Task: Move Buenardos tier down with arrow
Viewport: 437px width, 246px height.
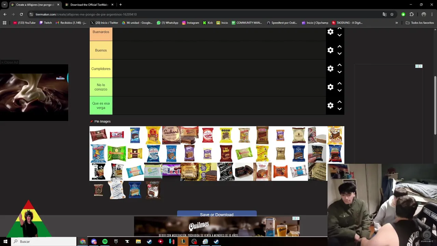Action: click(x=339, y=35)
